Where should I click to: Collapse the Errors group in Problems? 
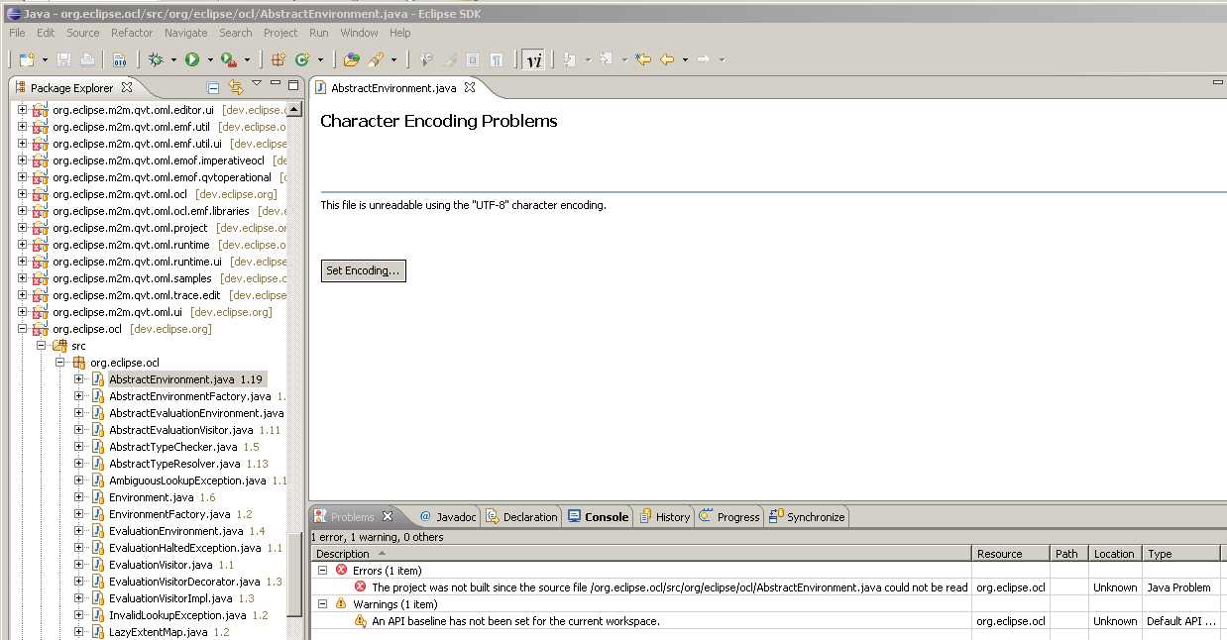click(x=322, y=571)
